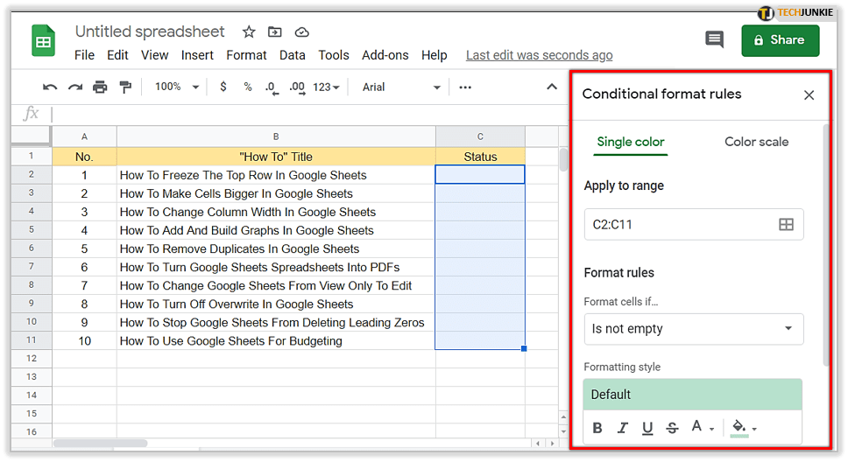Click the redo arrow in toolbar

(x=75, y=87)
